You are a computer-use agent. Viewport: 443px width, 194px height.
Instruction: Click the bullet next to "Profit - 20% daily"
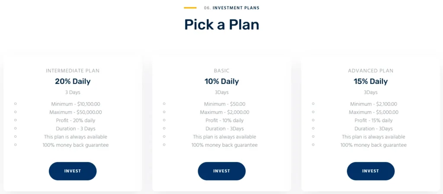[x=15, y=120]
